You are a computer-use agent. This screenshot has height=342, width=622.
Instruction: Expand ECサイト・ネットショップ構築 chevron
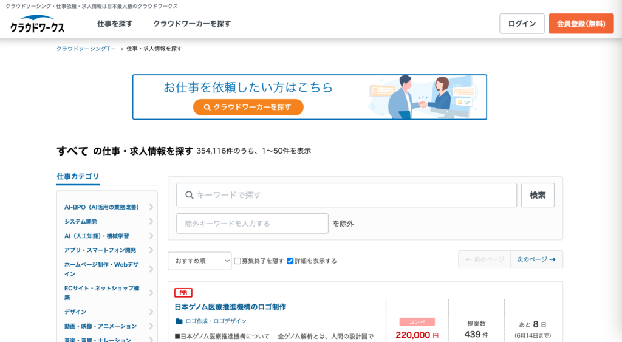pos(151,293)
